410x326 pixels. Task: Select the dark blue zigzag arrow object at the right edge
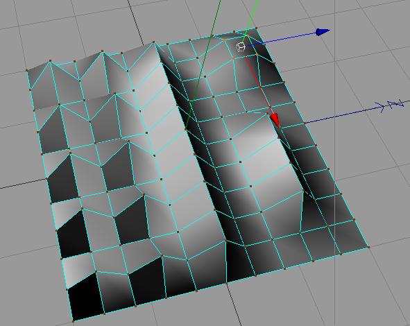click(389, 105)
